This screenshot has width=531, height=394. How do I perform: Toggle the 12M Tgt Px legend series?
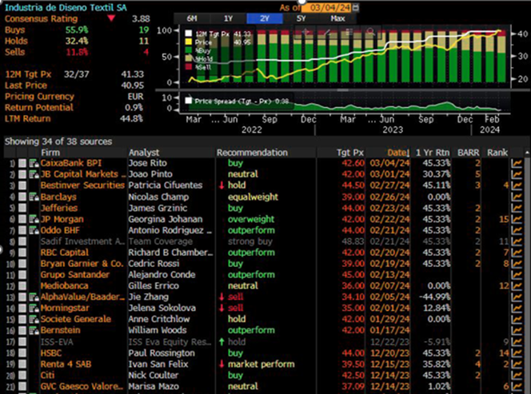(188, 34)
